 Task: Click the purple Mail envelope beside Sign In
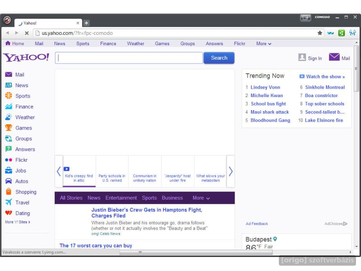click(x=334, y=57)
